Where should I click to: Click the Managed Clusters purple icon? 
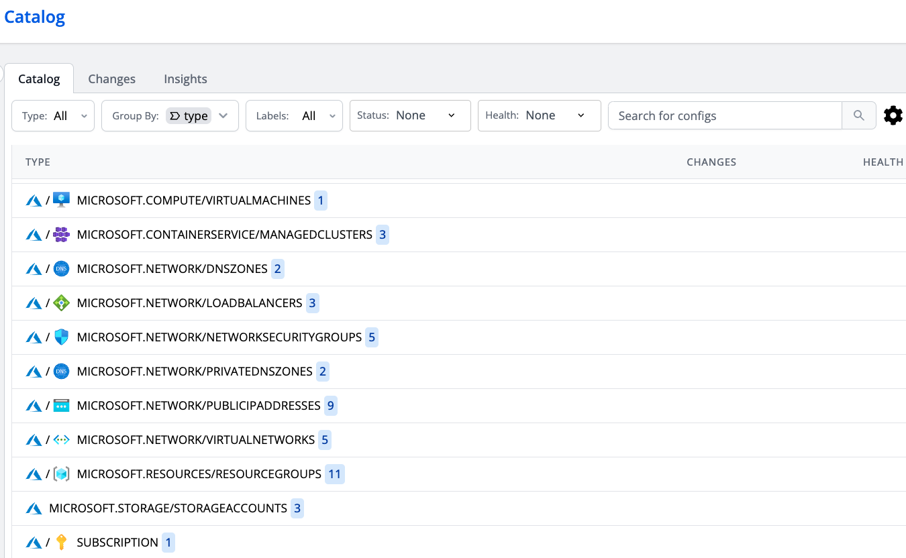(61, 235)
